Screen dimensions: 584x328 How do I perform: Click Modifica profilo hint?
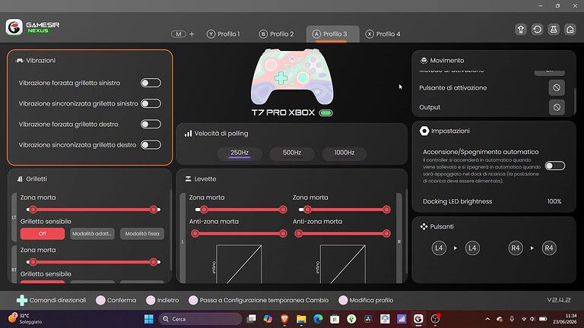(x=366, y=300)
